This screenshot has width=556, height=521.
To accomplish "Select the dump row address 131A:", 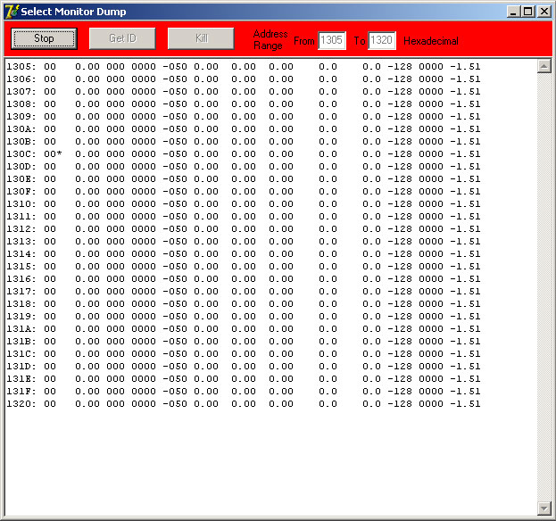I will pyautogui.click(x=21, y=329).
